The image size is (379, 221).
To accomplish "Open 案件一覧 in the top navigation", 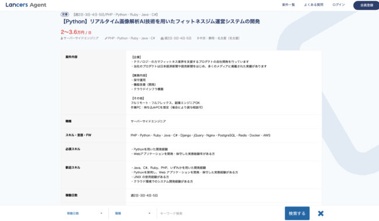I will (289, 5).
